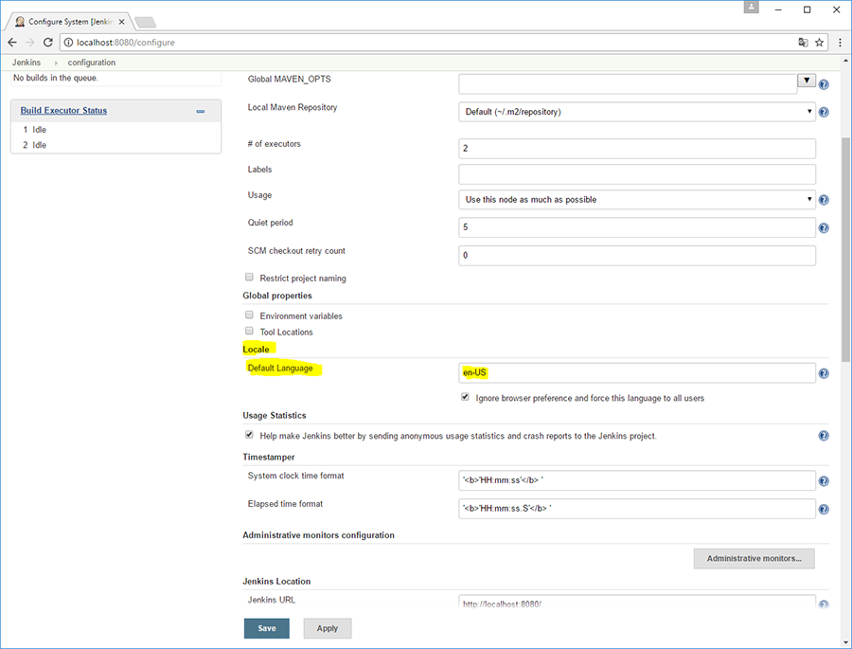The width and height of the screenshot is (852, 649).
Task: Open the Build Executor Status link
Action: [x=63, y=111]
